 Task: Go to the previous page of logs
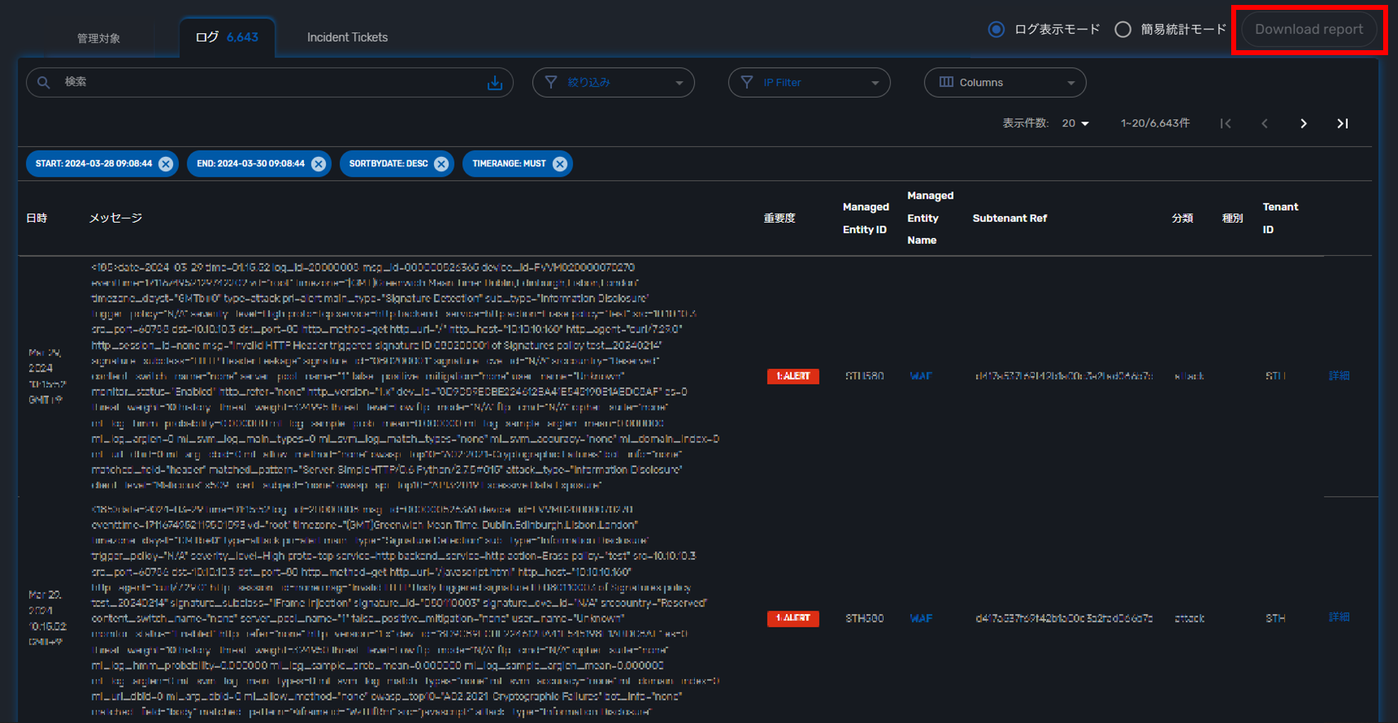coord(1264,124)
